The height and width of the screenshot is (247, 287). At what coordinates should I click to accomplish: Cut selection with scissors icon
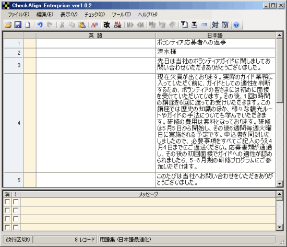pos(62,25)
